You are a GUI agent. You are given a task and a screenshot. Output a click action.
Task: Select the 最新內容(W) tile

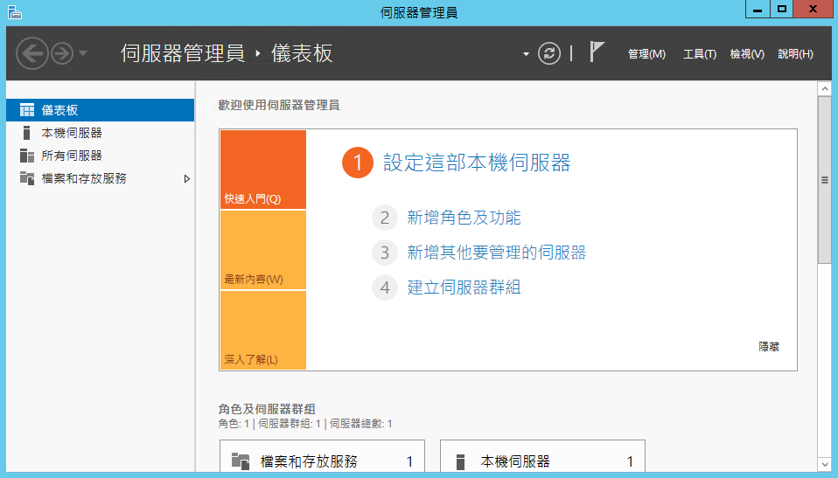(x=263, y=250)
